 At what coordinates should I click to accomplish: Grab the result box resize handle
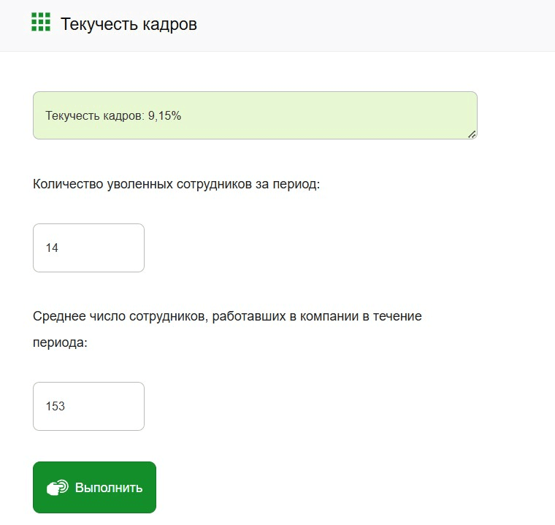pos(472,134)
